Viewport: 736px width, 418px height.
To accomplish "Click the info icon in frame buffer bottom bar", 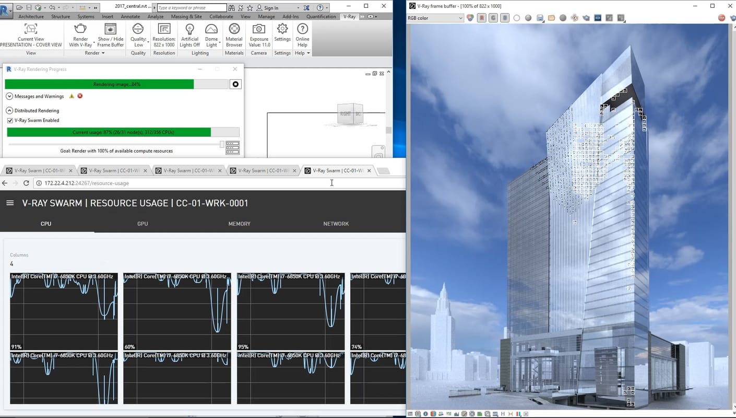I will tap(426, 414).
